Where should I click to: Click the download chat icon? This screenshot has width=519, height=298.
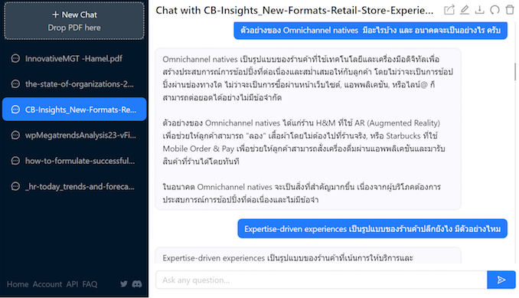click(x=479, y=10)
